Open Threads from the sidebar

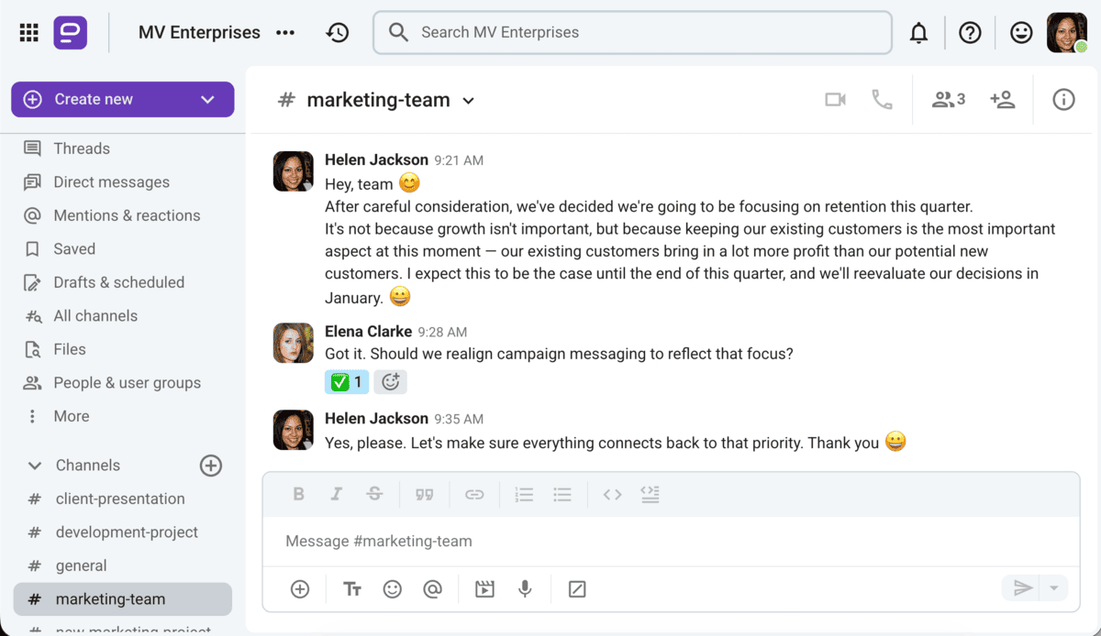pyautogui.click(x=83, y=148)
